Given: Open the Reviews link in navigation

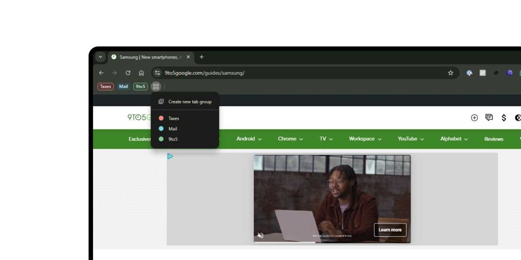Looking at the screenshot, I should [x=494, y=139].
